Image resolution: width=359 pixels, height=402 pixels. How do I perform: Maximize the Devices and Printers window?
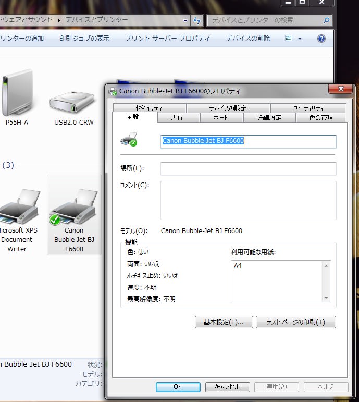coord(302,2)
